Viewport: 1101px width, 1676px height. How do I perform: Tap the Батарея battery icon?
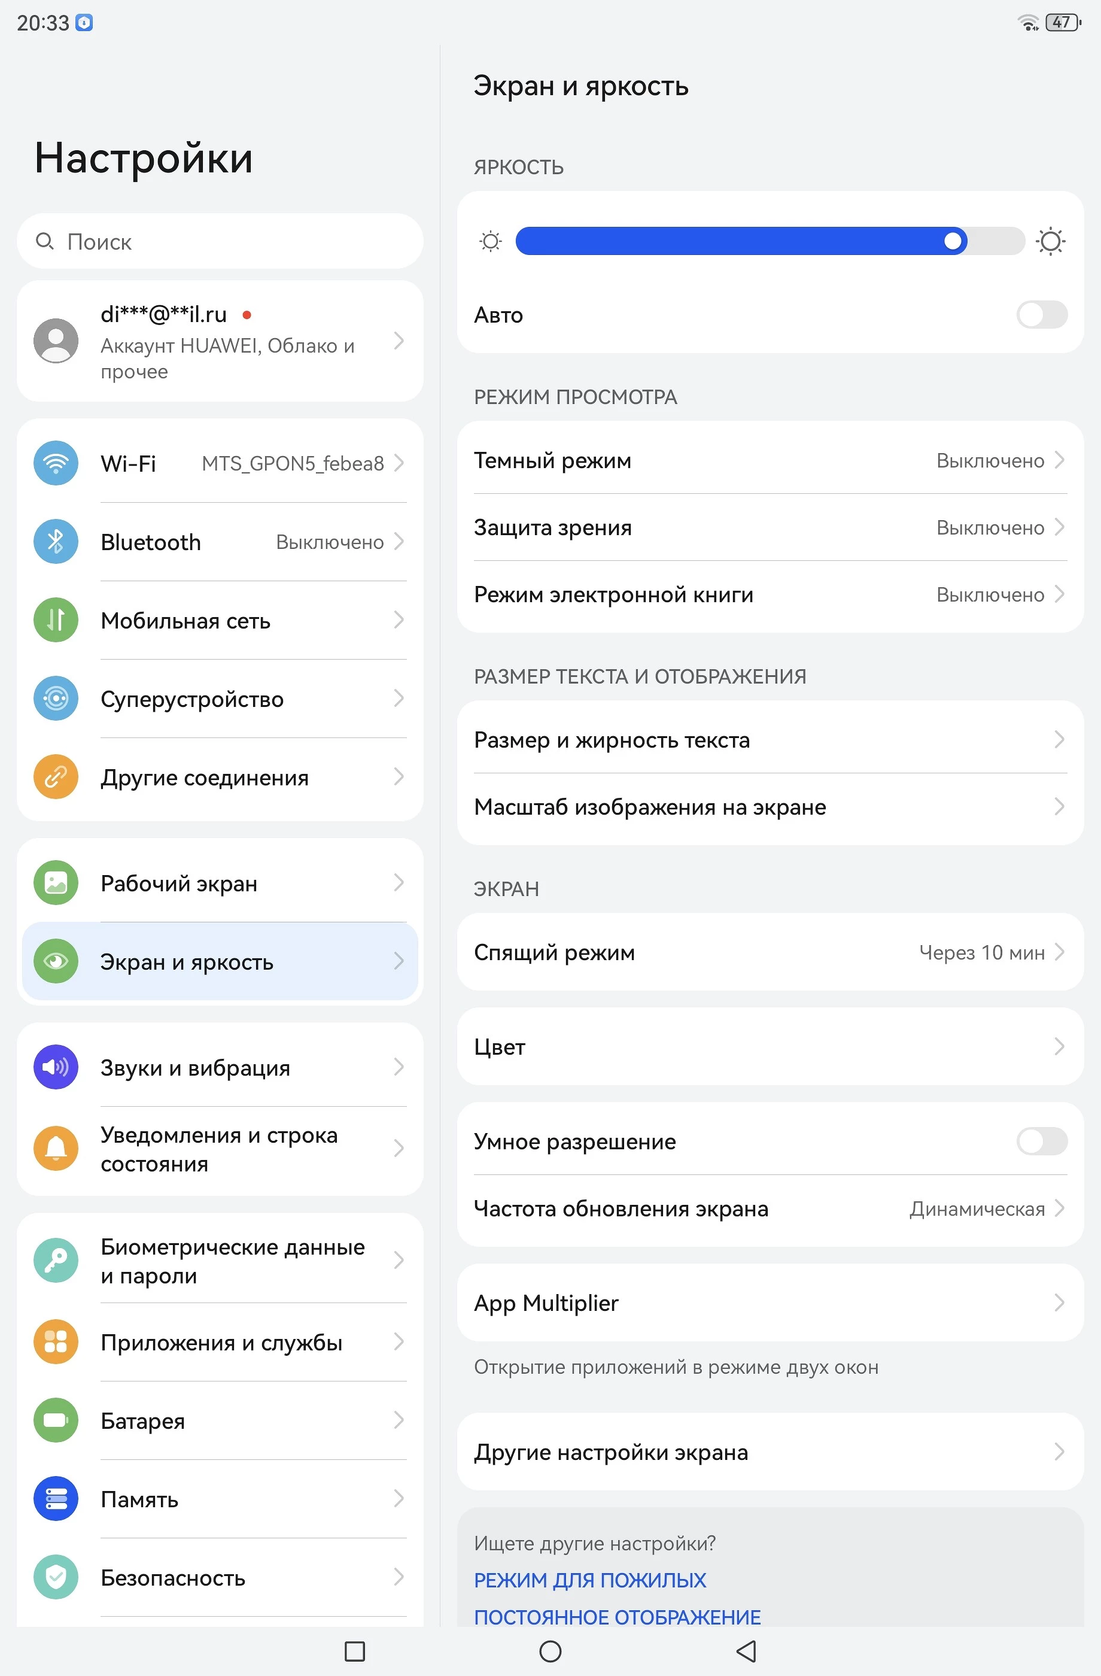56,1420
